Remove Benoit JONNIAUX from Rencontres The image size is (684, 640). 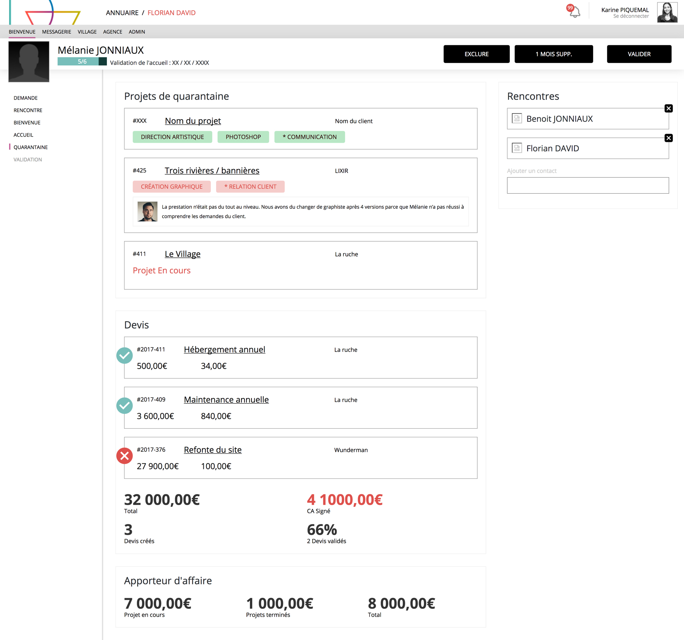pyautogui.click(x=668, y=109)
